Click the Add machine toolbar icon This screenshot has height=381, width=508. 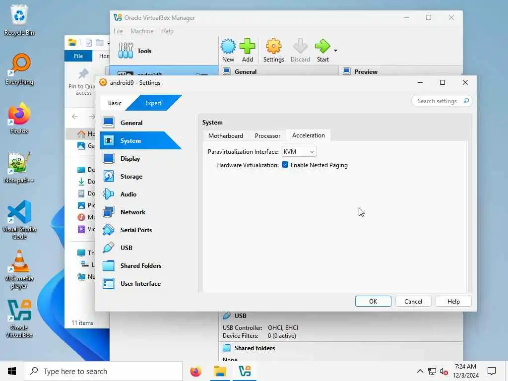coord(247,50)
